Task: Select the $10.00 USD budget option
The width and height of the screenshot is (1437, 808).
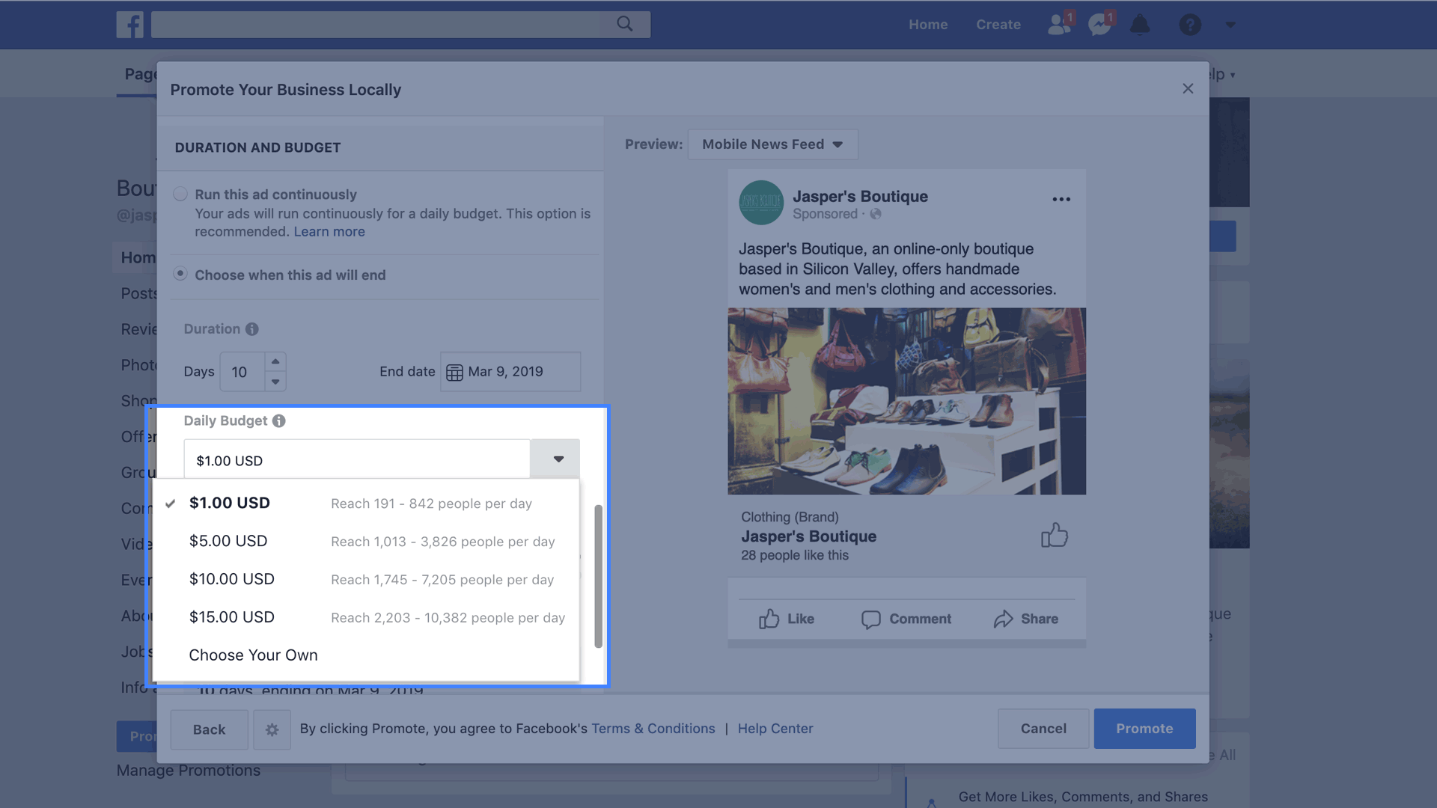Action: 366,580
